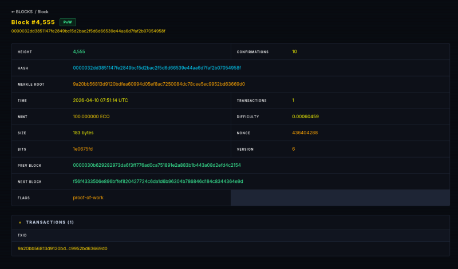Click the dot icon beside Transactions header
This screenshot has width=458, height=269.
[20, 222]
